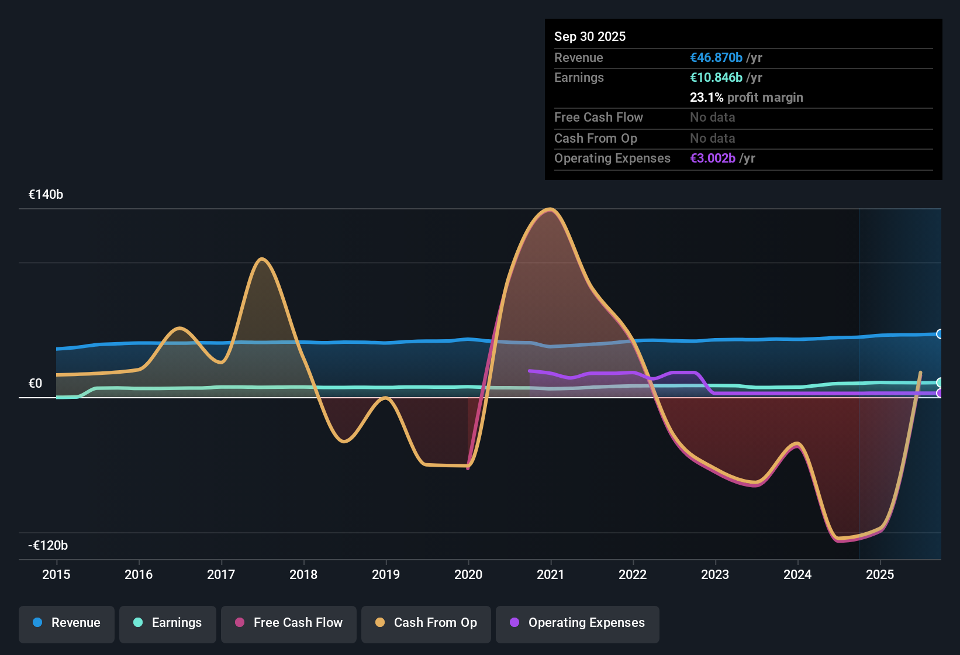
Task: Click the €46.870b revenue value in tooltip
Action: (716, 58)
